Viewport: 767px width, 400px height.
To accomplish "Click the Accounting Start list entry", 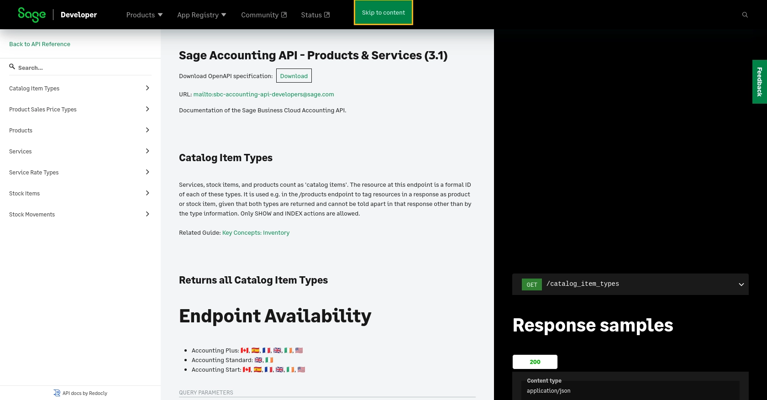I will (x=248, y=370).
